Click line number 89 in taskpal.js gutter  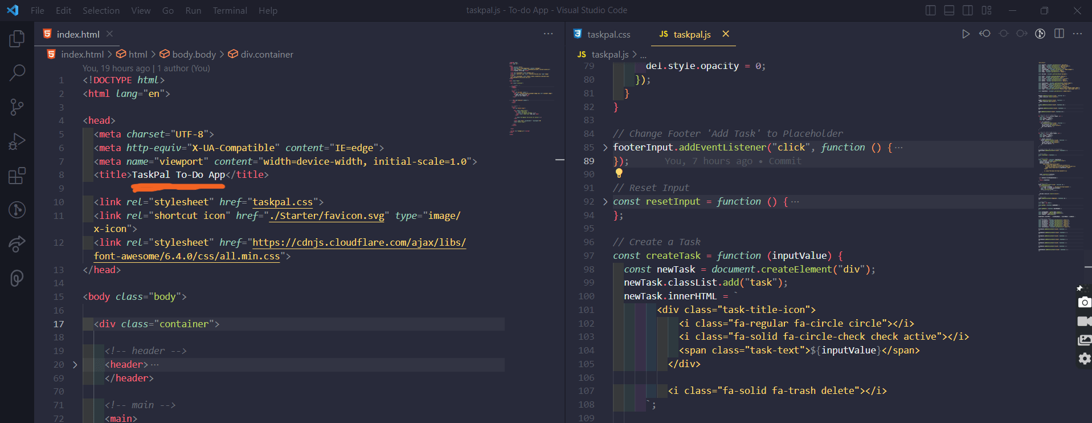(x=589, y=161)
